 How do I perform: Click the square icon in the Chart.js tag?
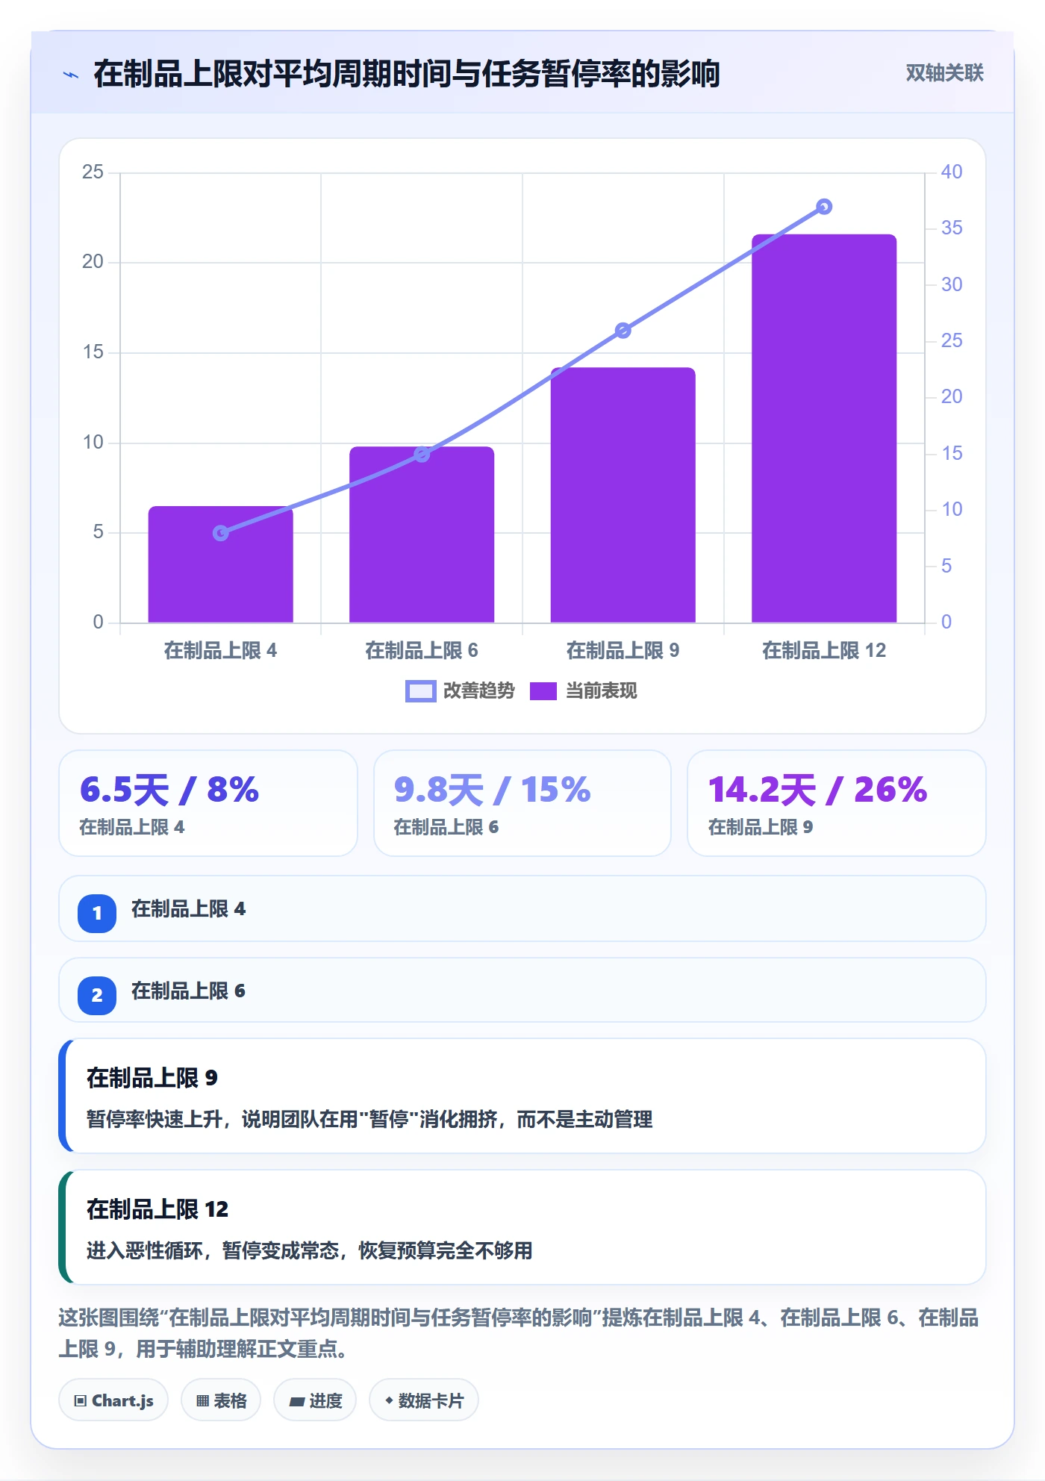[81, 1401]
